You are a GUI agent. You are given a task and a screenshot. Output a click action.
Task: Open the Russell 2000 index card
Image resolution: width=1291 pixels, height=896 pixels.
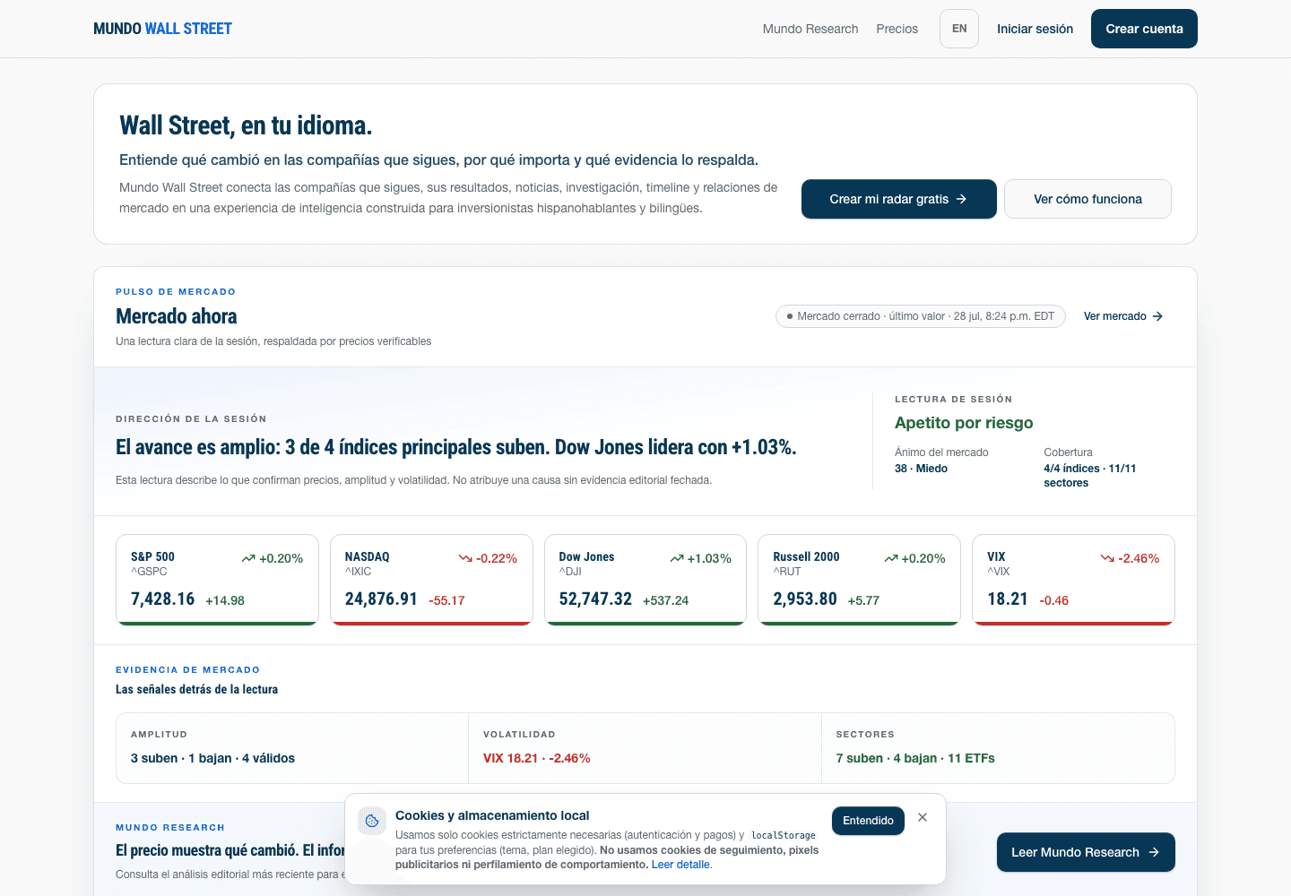pyautogui.click(x=860, y=580)
